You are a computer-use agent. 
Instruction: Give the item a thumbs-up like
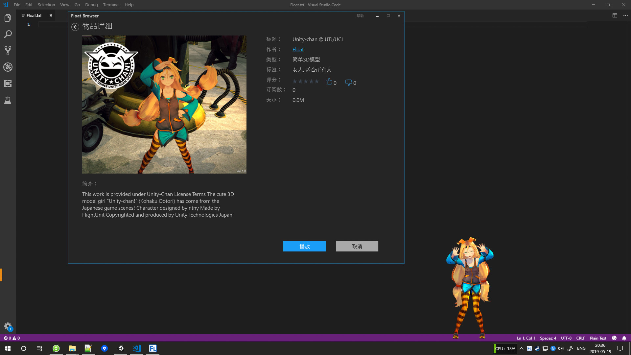tap(329, 82)
